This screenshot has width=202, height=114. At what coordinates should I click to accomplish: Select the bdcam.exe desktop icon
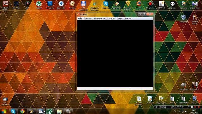point(150,5)
